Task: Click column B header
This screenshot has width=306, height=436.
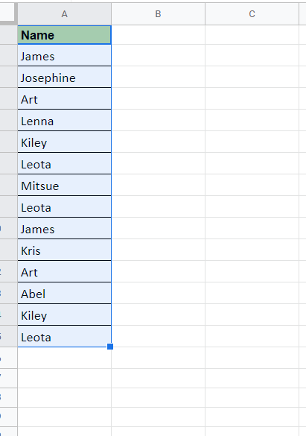Action: (158, 14)
